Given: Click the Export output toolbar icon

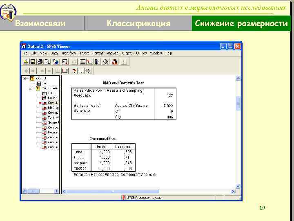Looking at the screenshot, I should 56,62.
